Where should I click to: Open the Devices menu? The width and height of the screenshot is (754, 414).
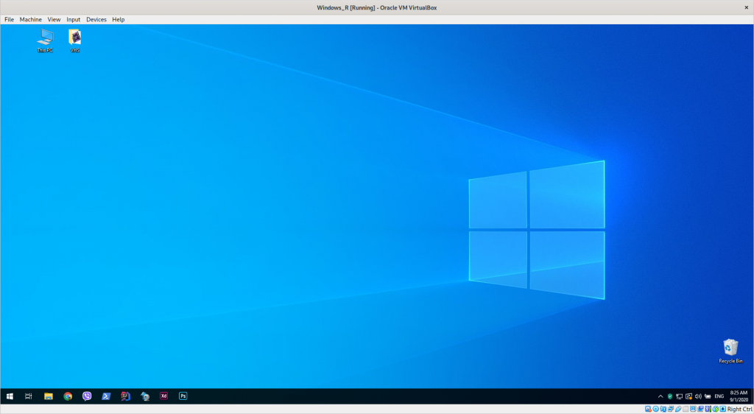tap(96, 19)
